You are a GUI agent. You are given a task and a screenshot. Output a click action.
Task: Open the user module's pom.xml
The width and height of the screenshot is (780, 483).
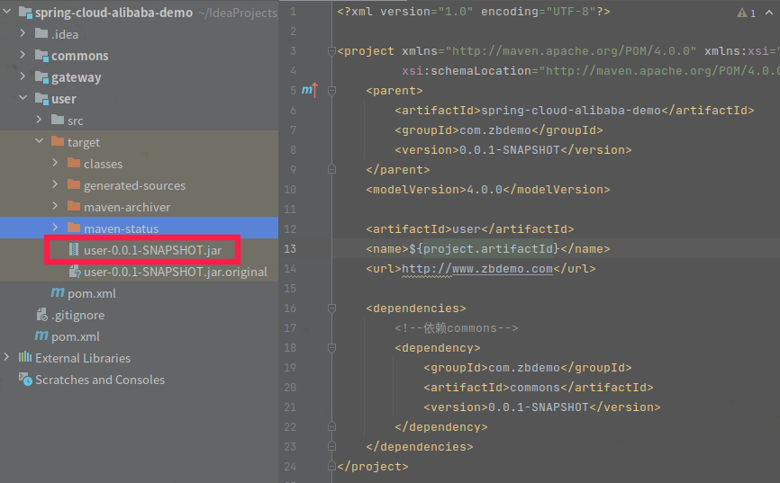point(92,294)
